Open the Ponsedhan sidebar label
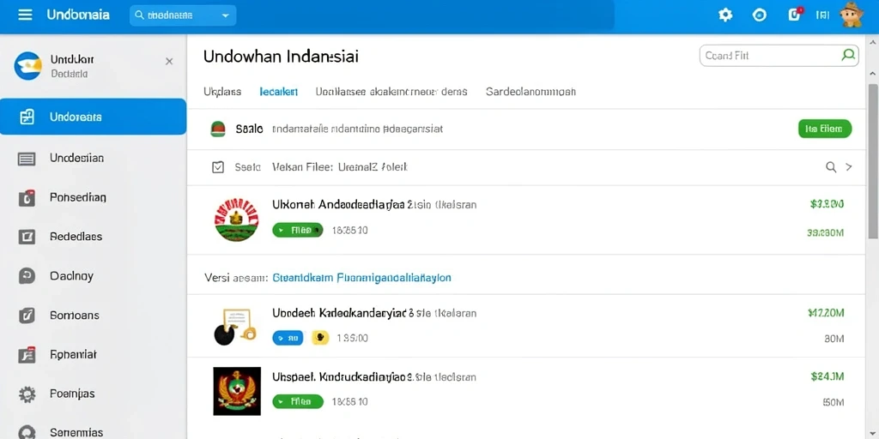 tap(78, 197)
